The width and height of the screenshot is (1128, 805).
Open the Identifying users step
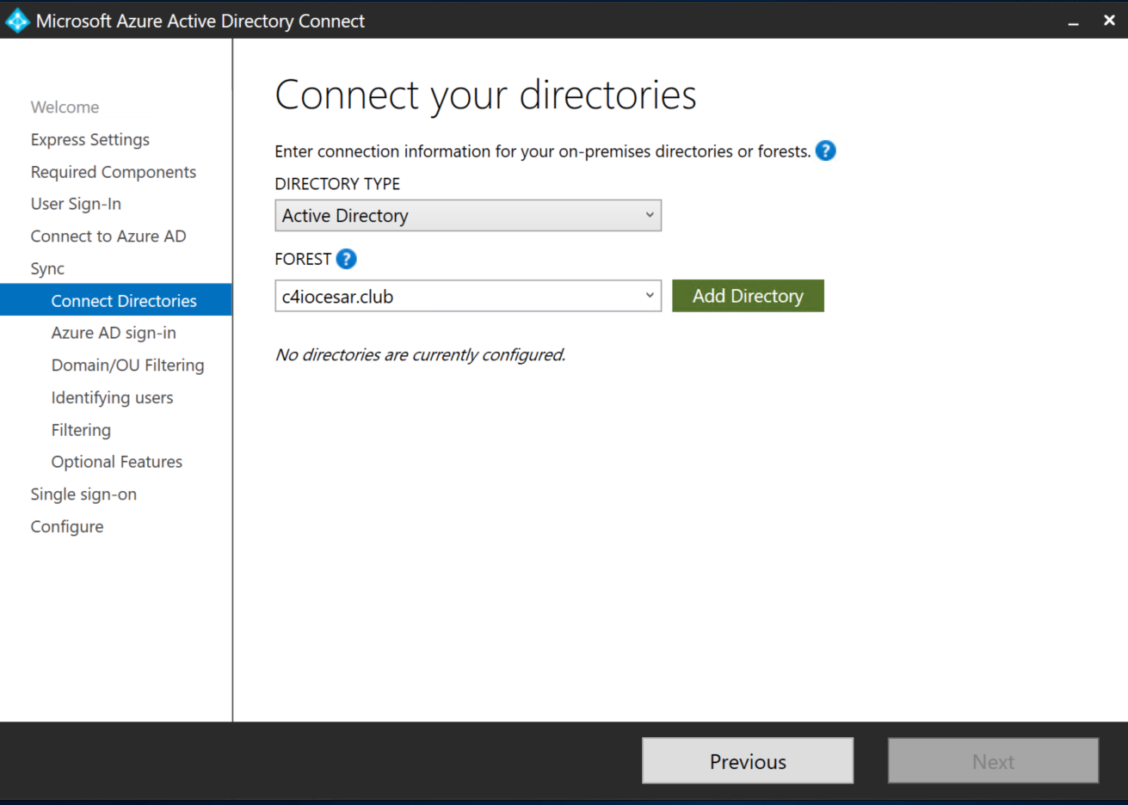(113, 397)
